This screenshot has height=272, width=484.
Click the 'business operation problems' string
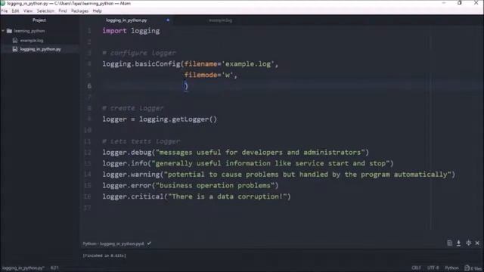pos(215,186)
